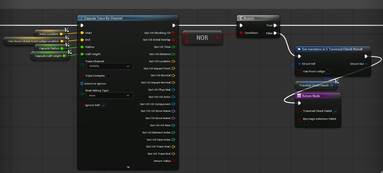Click the Out Hit Hit Item pin
Image resolution: width=383 pixels, height=173 pixels.
coord(173,126)
